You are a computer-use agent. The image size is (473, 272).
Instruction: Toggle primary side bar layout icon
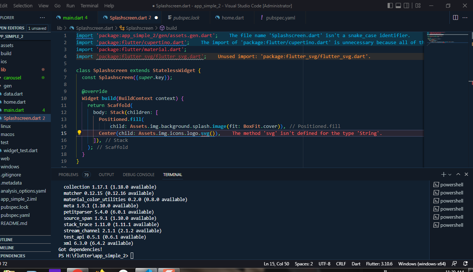point(390,6)
